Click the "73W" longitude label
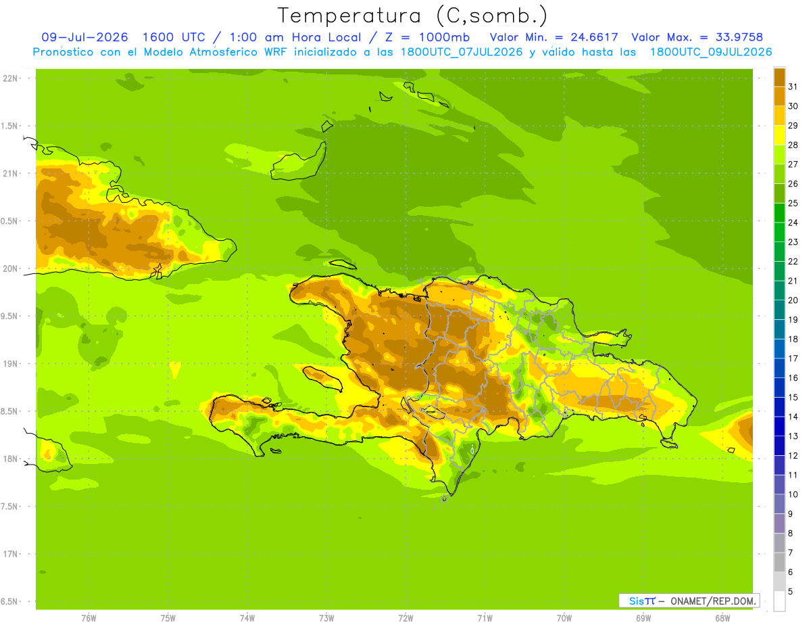This screenshot has height=627, width=811. click(326, 618)
